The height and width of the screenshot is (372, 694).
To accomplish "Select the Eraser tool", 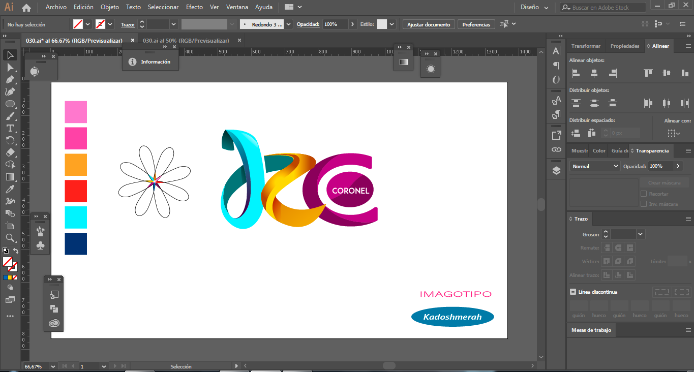I will (10, 152).
